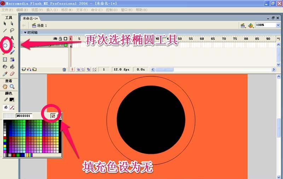The height and width of the screenshot is (179, 283).
Task: Click the Insert Layer Folder icon
Action: click(34, 69)
